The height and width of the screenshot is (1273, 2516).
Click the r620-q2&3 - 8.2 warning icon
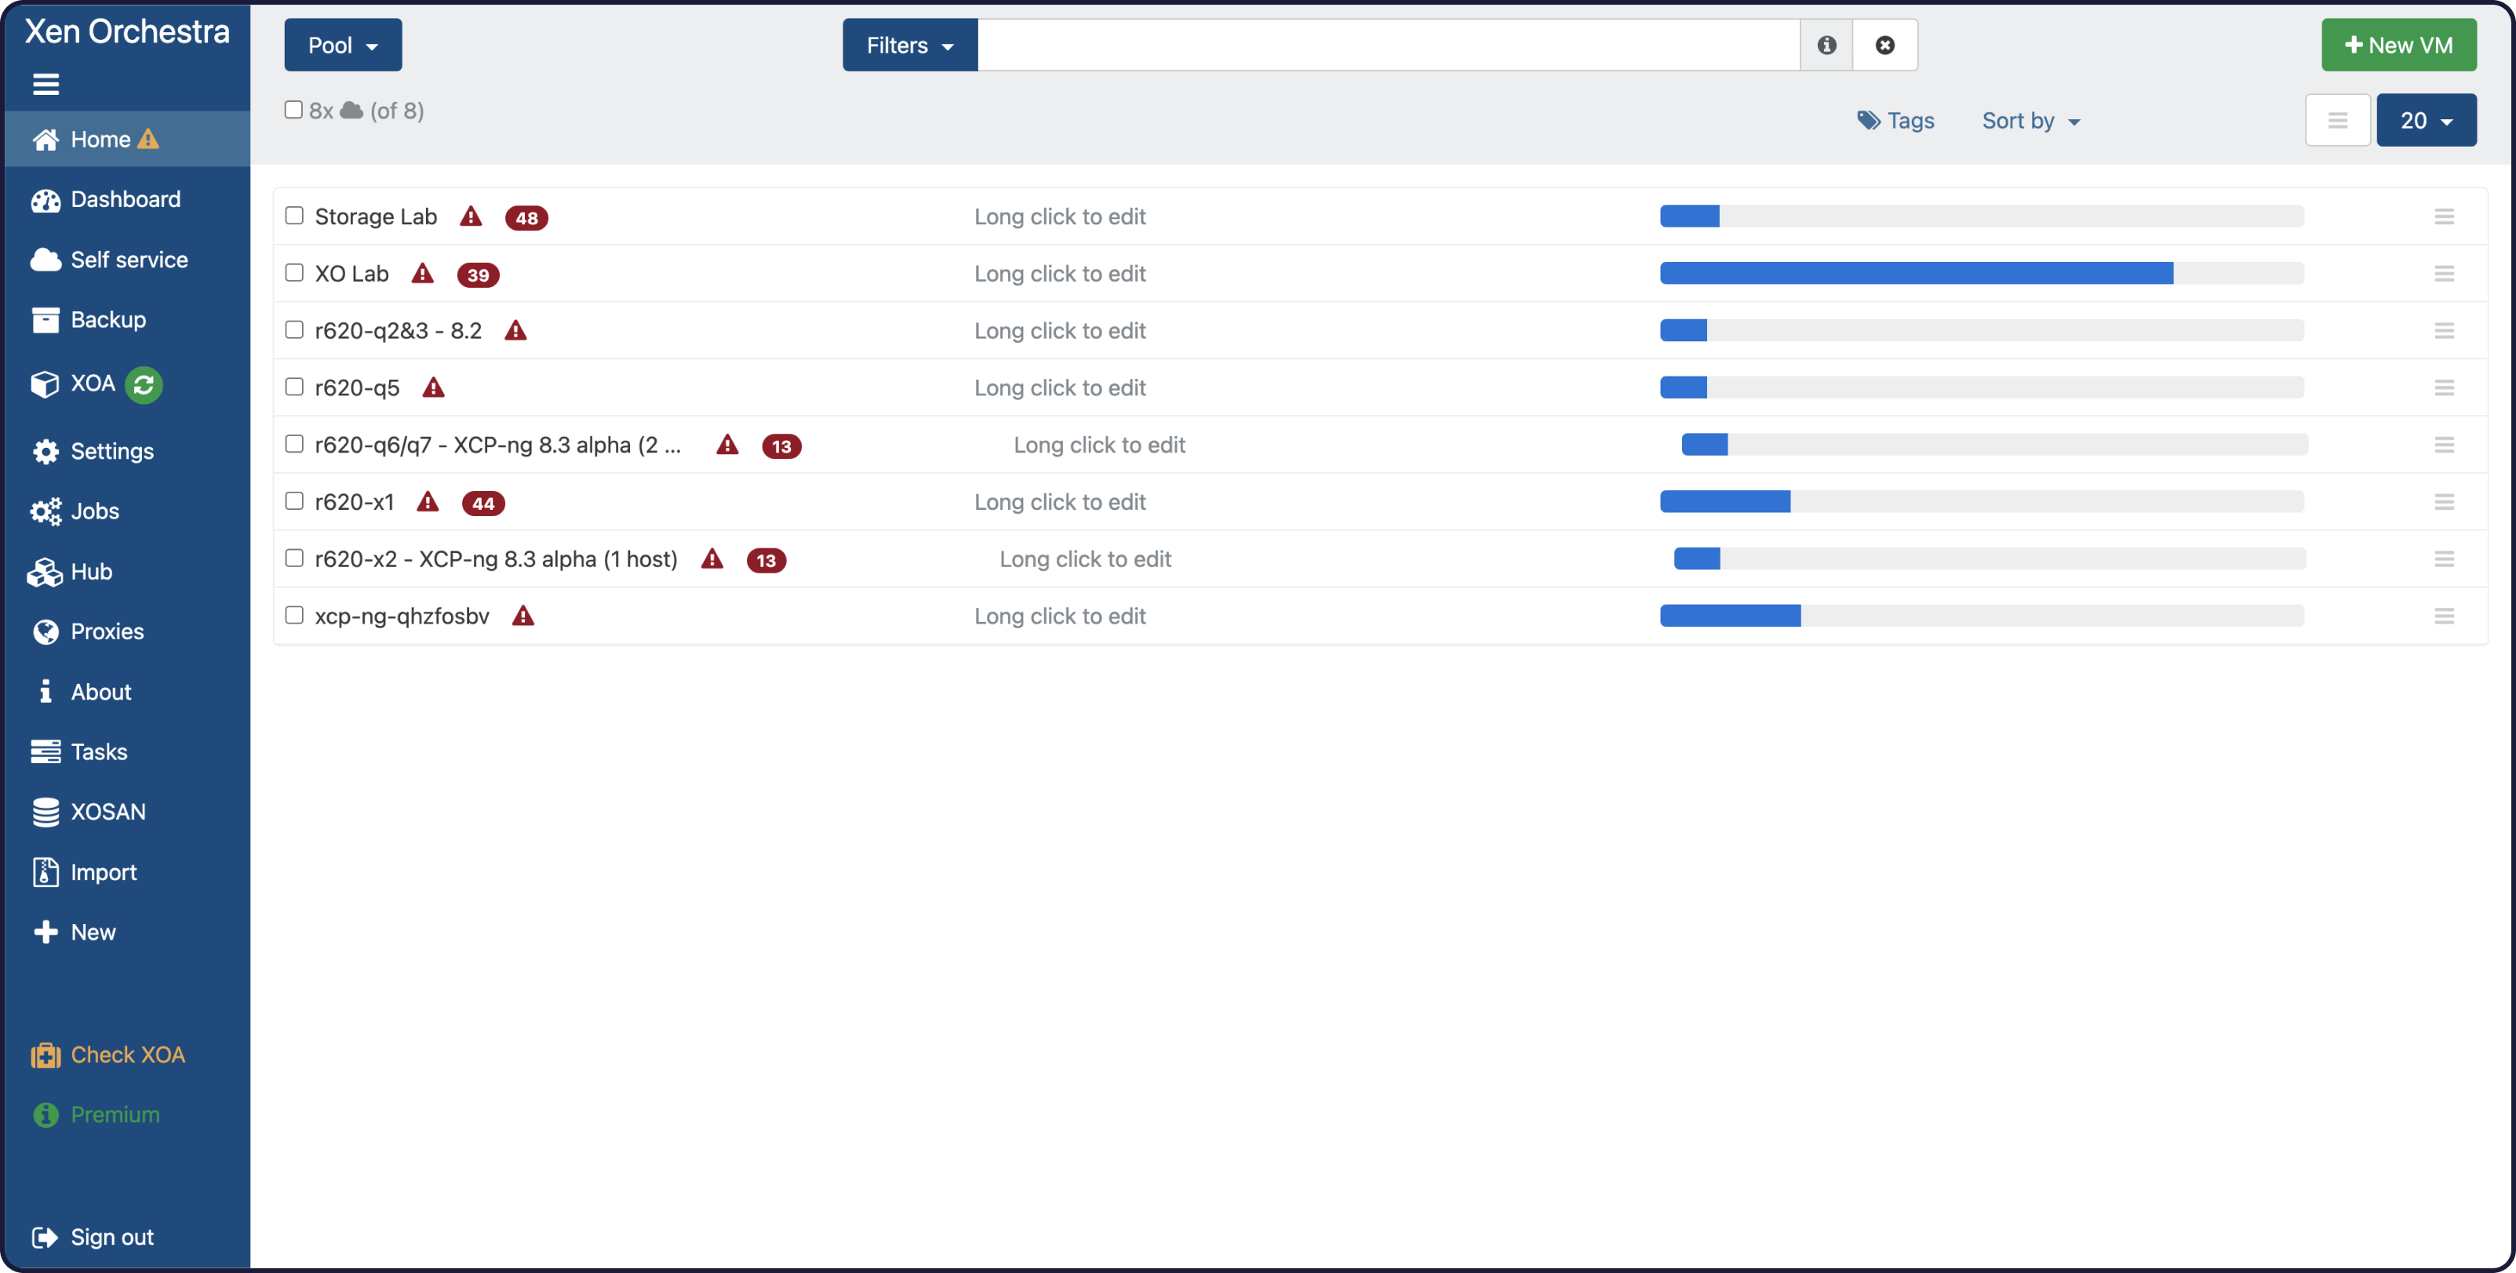[515, 330]
